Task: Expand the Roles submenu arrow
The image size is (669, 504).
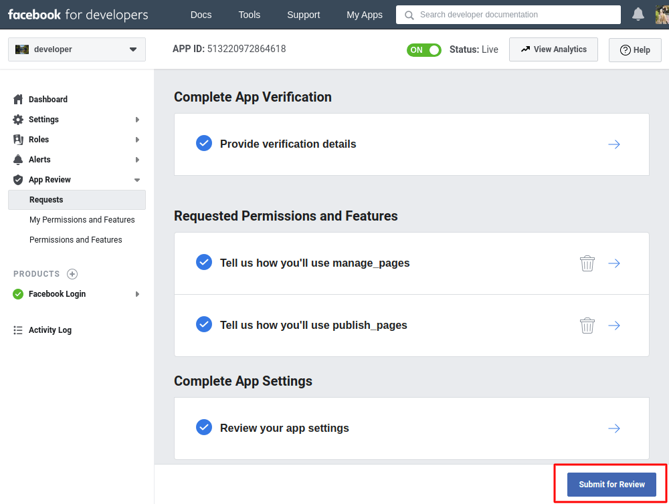Action: point(137,140)
